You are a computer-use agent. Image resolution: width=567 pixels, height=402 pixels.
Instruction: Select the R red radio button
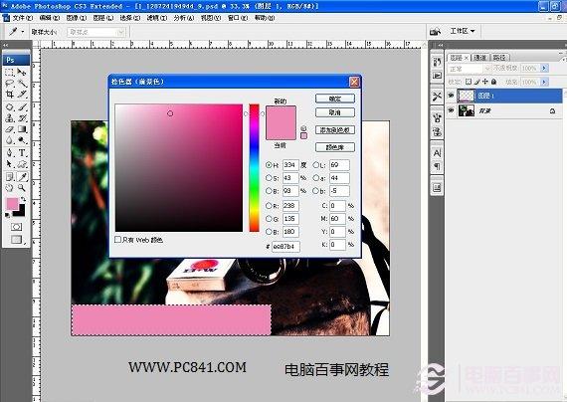(x=269, y=206)
